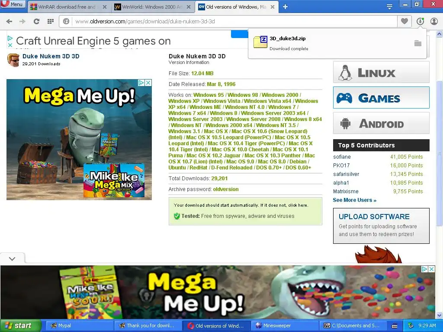Close the Unreal Engine banner ad
This screenshot has height=332, width=443.
coord(10,45)
